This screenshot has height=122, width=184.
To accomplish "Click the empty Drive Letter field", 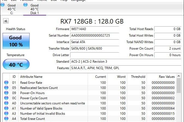I will tap(95, 55).
